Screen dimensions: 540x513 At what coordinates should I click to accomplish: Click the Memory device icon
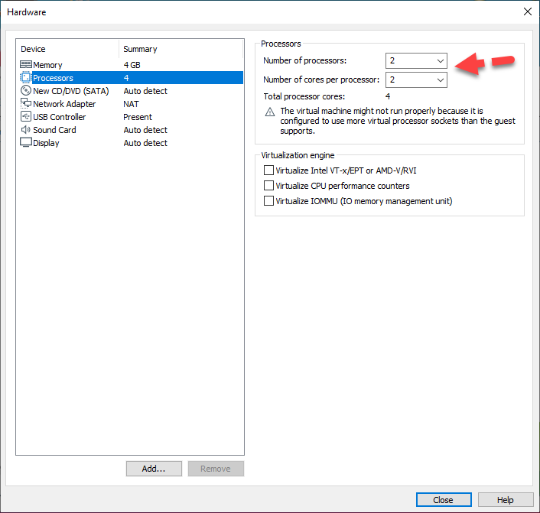[25, 65]
